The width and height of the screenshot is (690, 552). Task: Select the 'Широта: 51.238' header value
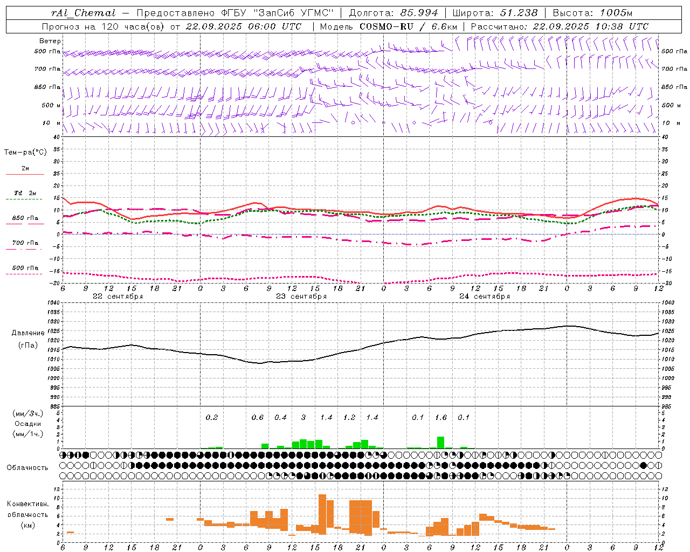tap(495, 13)
